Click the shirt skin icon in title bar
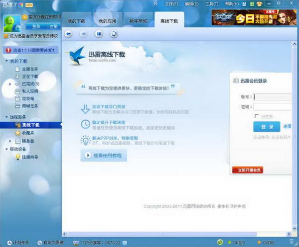Screen dimensions: 299x247 click(x=259, y=4)
